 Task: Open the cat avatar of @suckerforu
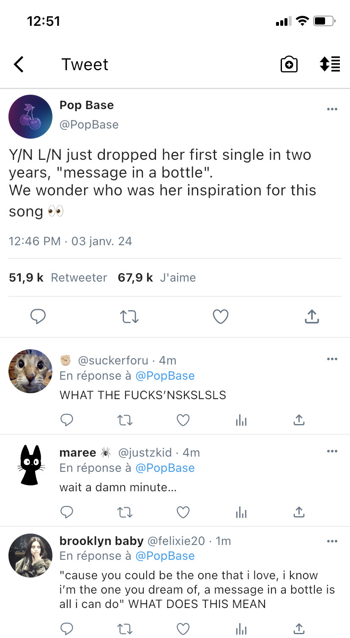pos(30,371)
